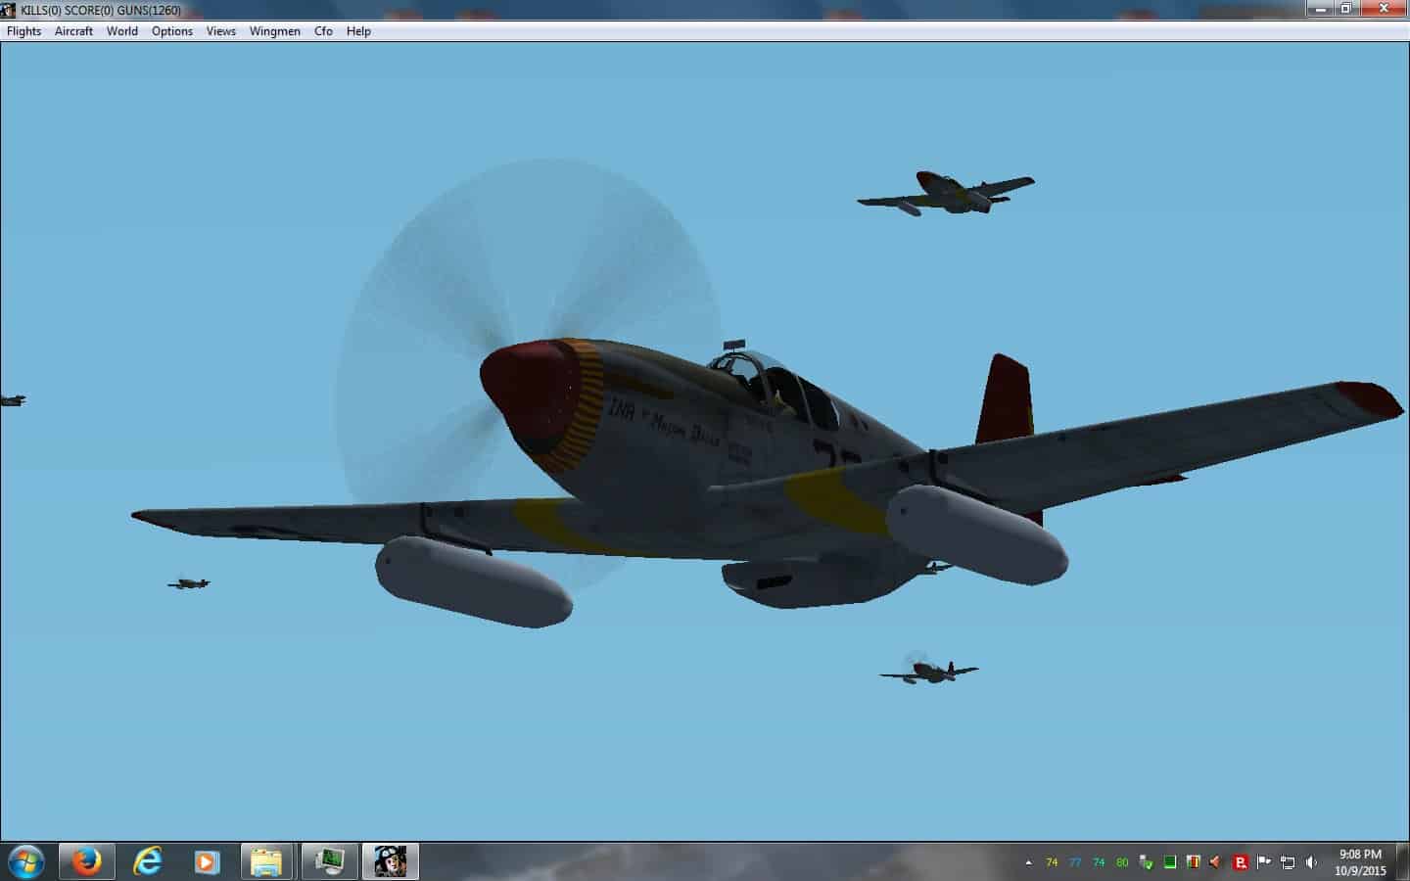Open the Help menu
1410x881 pixels.
(x=358, y=31)
